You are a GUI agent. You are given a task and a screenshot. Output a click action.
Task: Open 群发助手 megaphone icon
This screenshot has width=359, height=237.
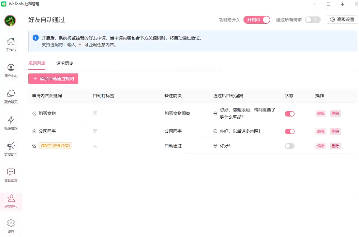11,149
